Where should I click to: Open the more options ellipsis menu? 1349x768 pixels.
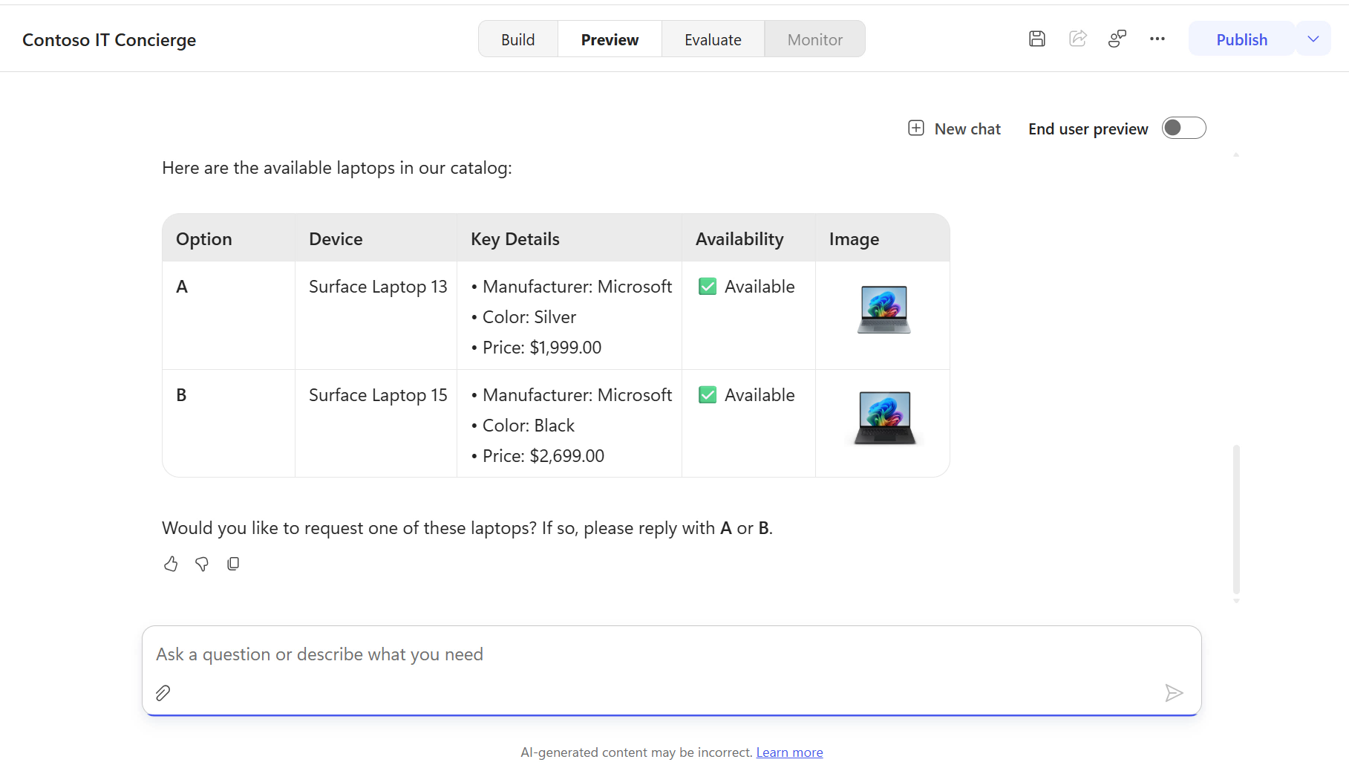[x=1157, y=39]
